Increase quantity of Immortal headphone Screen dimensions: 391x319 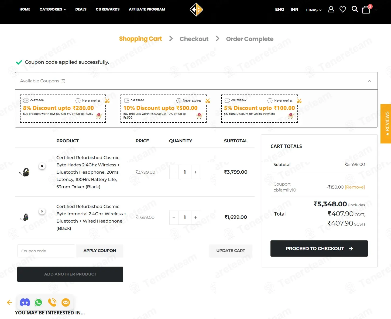point(196,217)
